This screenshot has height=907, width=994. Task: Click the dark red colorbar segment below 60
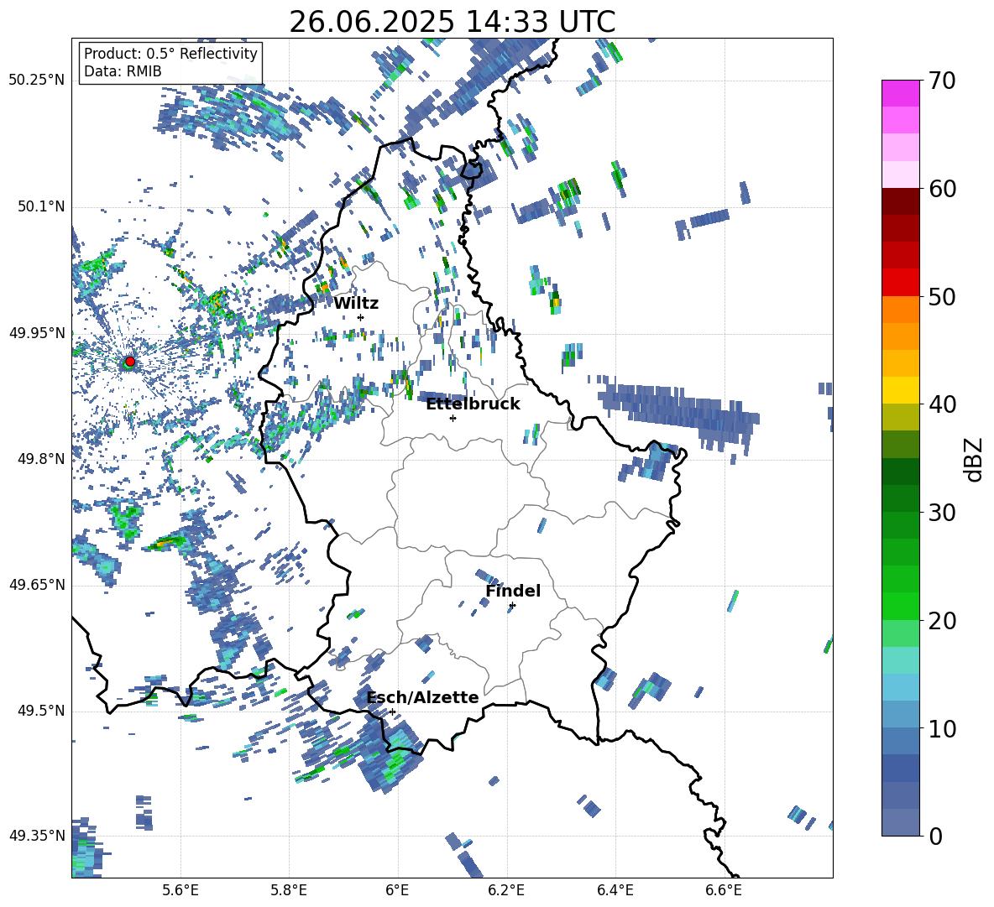pos(900,201)
